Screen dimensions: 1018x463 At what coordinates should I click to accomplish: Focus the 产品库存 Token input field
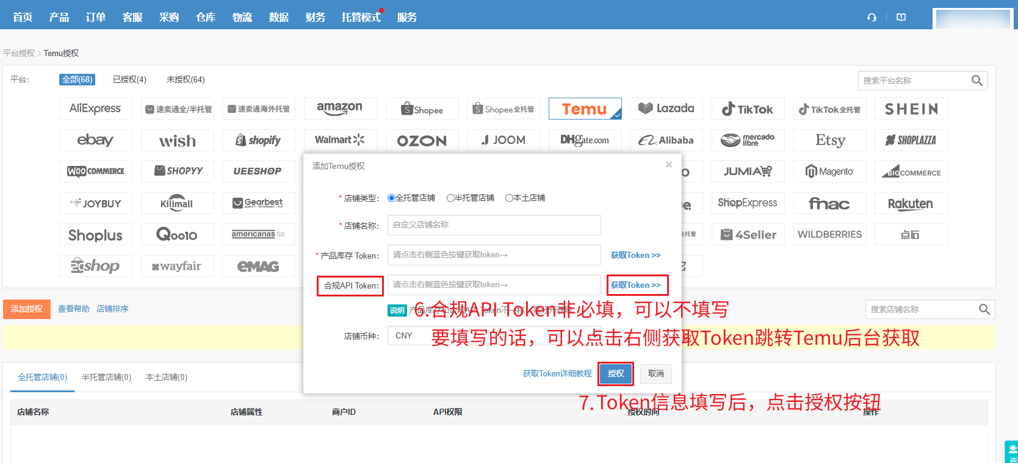[x=494, y=255]
